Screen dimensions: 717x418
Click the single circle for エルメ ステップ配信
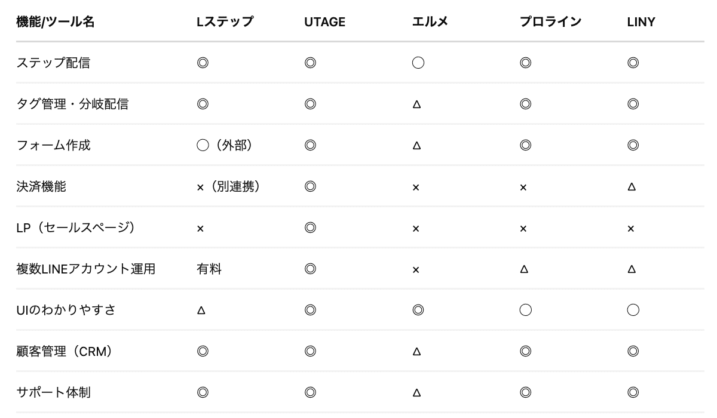click(x=418, y=63)
